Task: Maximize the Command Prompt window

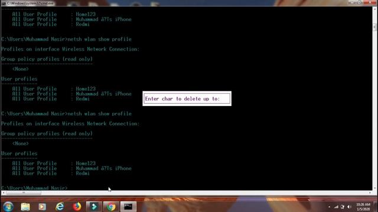Action: coord(359,2)
